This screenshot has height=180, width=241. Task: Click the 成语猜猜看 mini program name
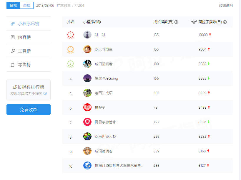[104, 64]
